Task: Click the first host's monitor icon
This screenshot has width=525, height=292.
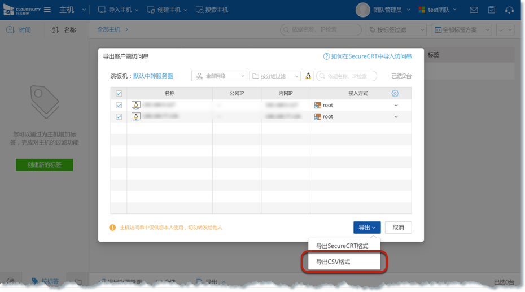Action: (135, 105)
